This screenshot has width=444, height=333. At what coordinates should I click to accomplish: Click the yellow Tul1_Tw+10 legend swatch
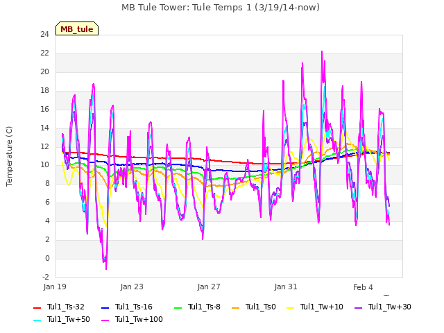pyautogui.click(x=291, y=308)
